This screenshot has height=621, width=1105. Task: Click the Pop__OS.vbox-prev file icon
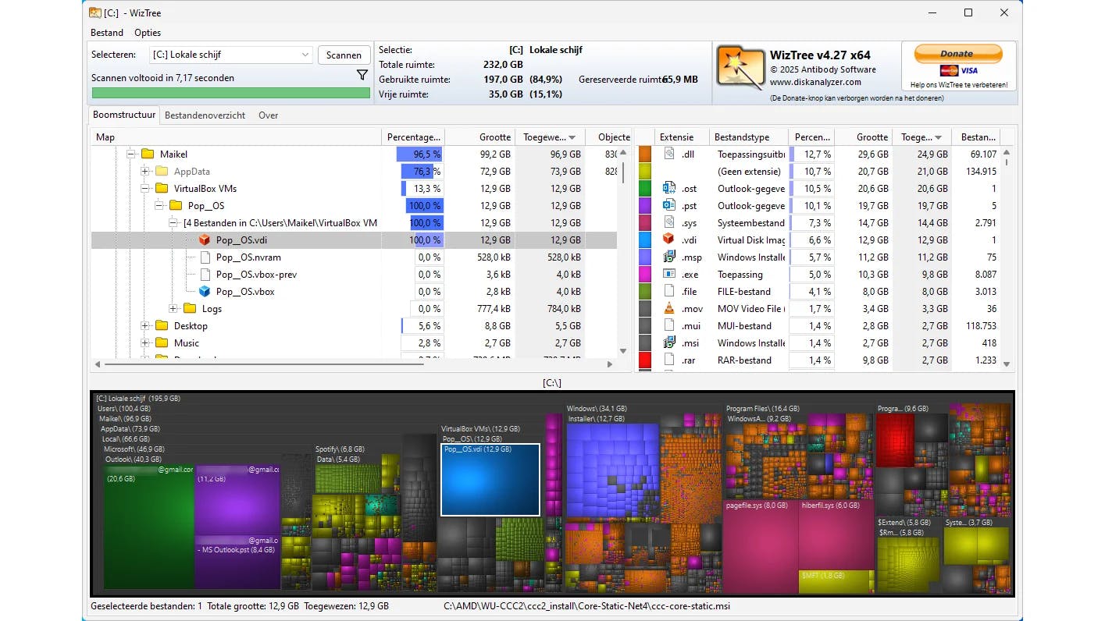click(205, 275)
